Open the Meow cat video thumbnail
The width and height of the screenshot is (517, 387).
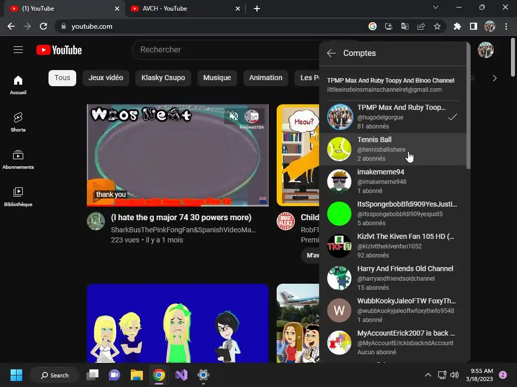298,155
